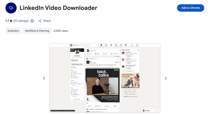Share this extension via Share link
208x114 pixels.
pyautogui.click(x=44, y=21)
